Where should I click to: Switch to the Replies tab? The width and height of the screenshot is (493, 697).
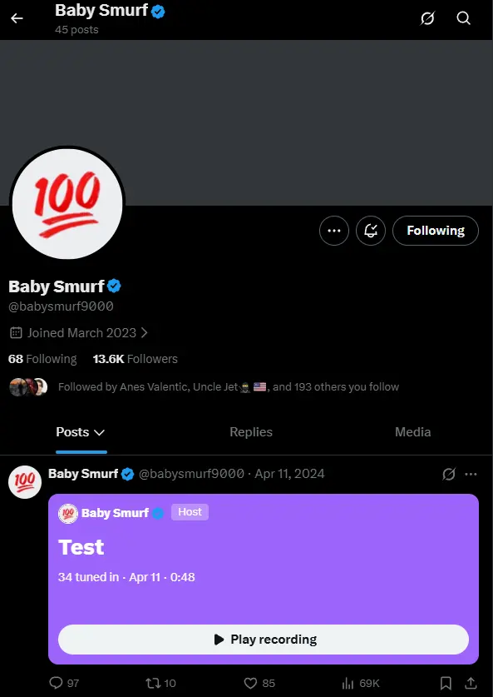coord(251,432)
